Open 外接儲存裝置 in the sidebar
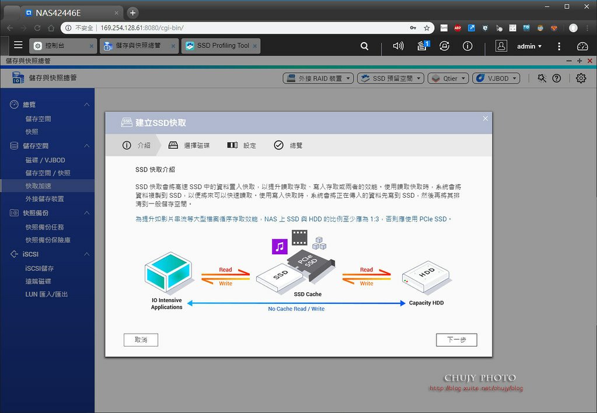Viewport: 597px width, 413px height. point(44,199)
